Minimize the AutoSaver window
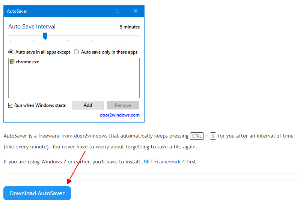This screenshot has width=303, height=202. (101, 11)
